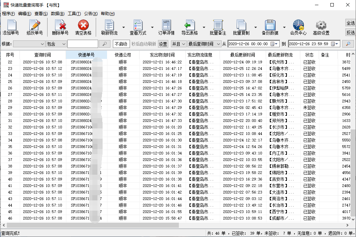Click the horizontal scrollbar right arrow
The height and width of the screenshot is (237, 356).
(347, 225)
